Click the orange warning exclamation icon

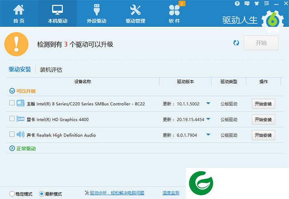[x=17, y=44]
